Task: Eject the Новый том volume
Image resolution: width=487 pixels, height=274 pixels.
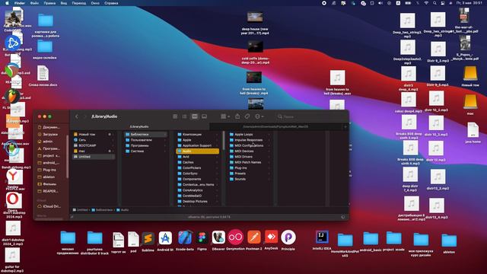Action: pos(110,134)
